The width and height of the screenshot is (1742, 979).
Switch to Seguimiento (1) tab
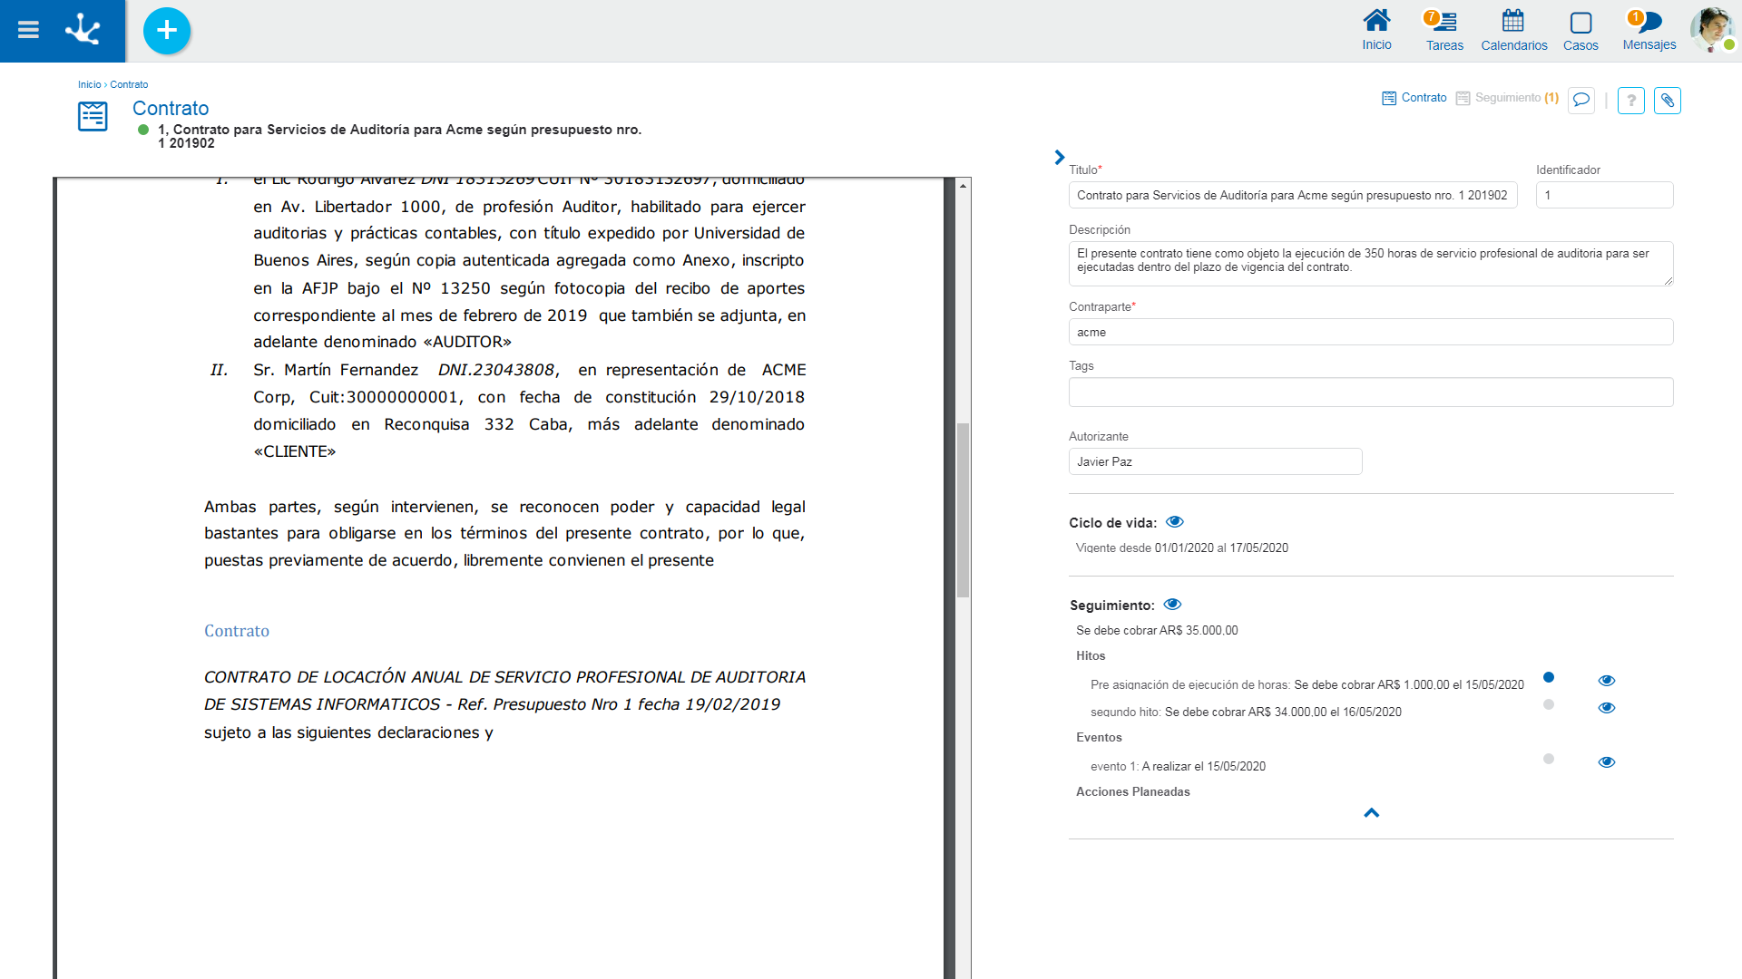pyautogui.click(x=1507, y=98)
